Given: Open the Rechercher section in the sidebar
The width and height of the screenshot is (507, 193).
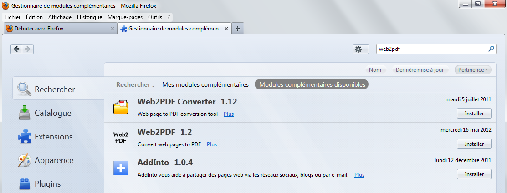Looking at the screenshot, I should [x=58, y=89].
